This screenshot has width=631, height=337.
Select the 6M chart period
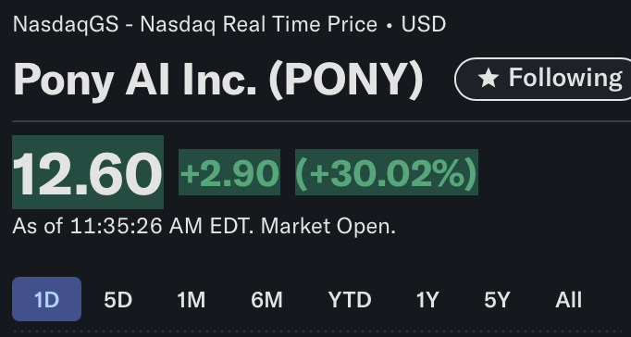click(x=266, y=300)
